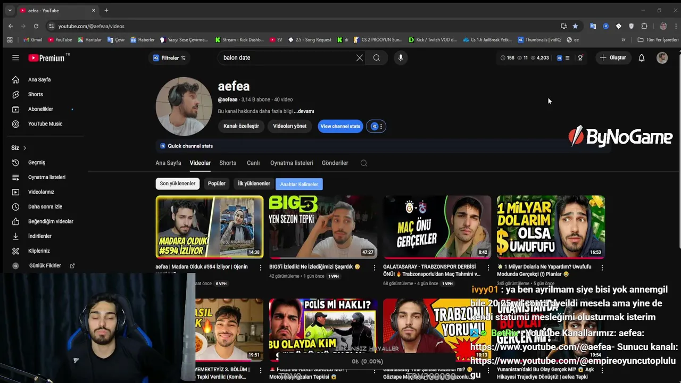The height and width of the screenshot is (383, 681).
Task: Open the YouTube guide hamburger menu
Action: click(x=15, y=58)
